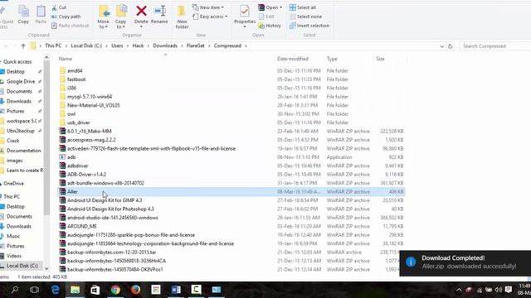The height and width of the screenshot is (298, 531).
Task: Open the Copy to dropdown
Action: point(120,17)
